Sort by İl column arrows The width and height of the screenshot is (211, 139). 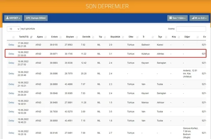[153, 37]
